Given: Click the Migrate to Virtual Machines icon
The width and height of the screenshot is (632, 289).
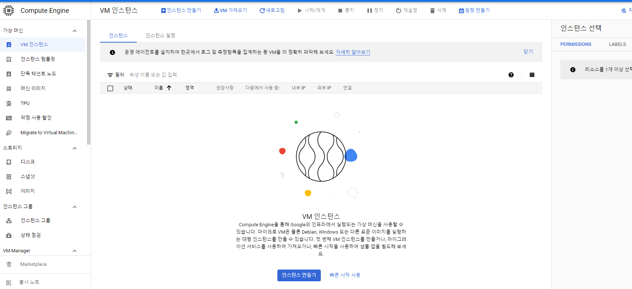Looking at the screenshot, I should click(x=9, y=133).
